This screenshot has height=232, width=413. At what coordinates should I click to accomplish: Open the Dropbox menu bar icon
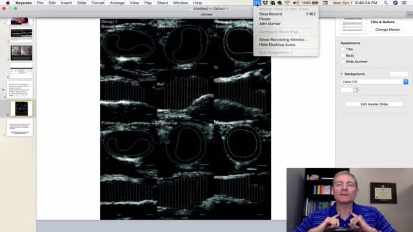pos(265,3)
